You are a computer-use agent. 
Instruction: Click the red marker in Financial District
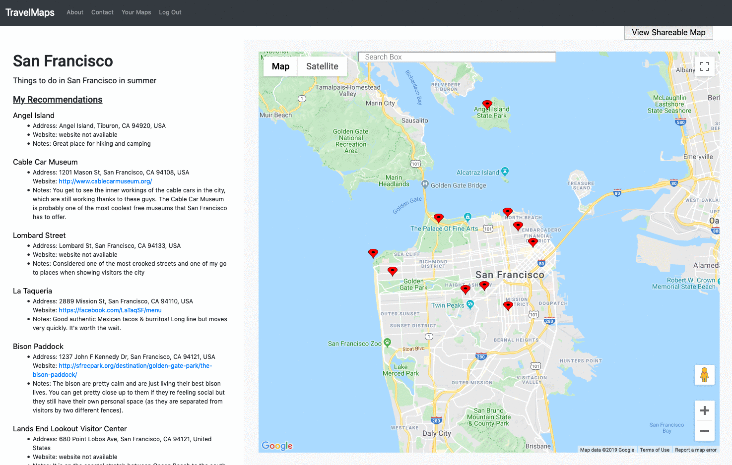click(x=533, y=242)
